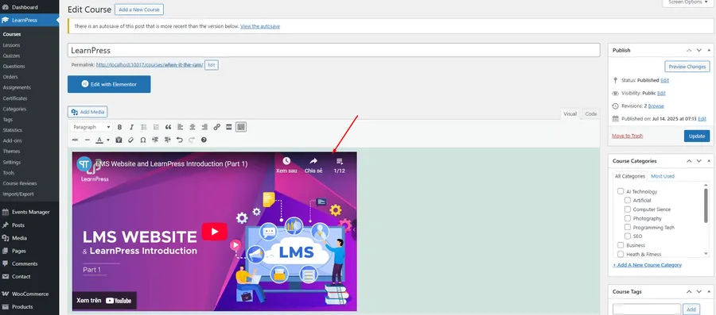Screen dimensions: 716x315
Task: Check the Photography category
Action: pos(628,218)
